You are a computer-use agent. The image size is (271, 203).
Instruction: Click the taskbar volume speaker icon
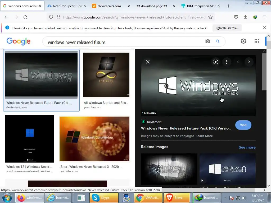click(x=244, y=198)
